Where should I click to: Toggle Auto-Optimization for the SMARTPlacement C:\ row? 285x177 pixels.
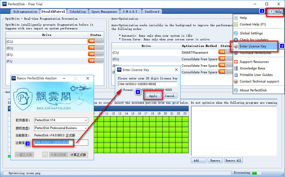226,52
